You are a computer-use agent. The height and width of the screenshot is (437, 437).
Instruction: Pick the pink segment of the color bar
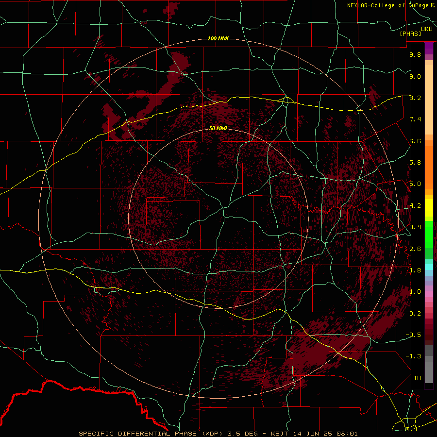point(429,294)
